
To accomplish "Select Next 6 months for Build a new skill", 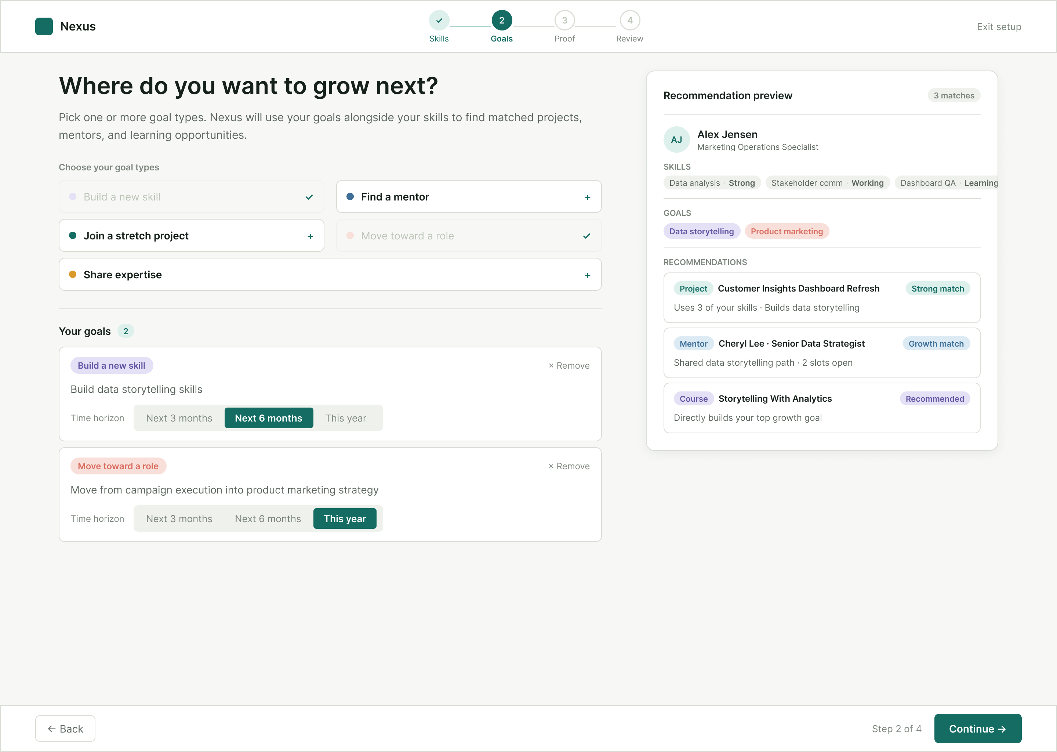I will click(268, 418).
